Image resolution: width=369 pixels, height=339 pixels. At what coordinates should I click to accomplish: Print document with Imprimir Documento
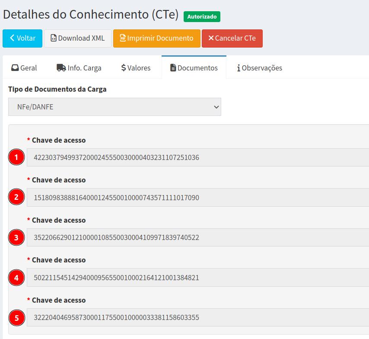click(x=156, y=38)
